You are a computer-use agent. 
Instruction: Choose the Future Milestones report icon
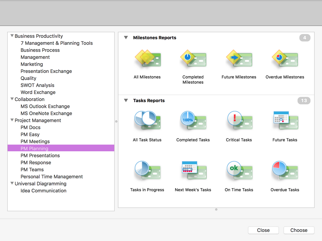(239, 59)
